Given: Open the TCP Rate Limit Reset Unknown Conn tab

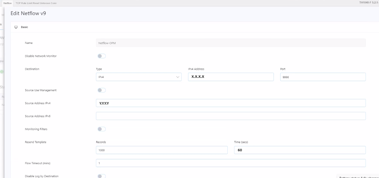Looking at the screenshot, I should [x=36, y=3].
